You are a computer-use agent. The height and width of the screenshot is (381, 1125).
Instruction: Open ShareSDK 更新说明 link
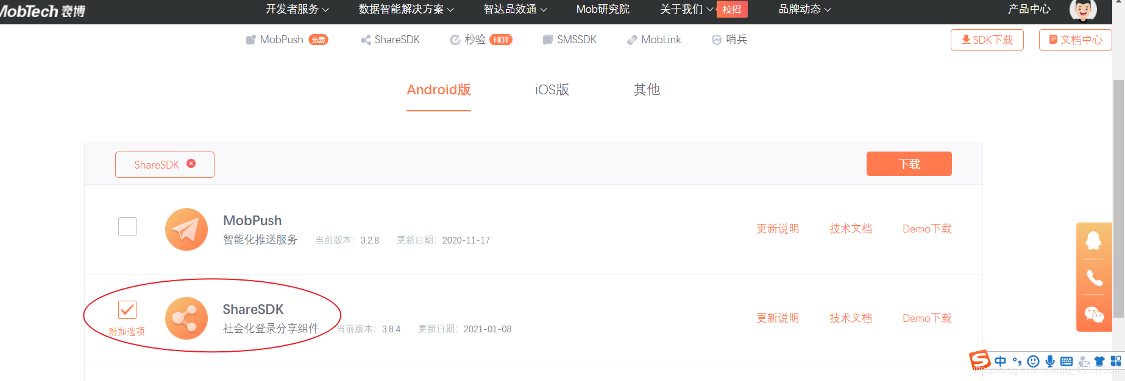pyautogui.click(x=778, y=318)
